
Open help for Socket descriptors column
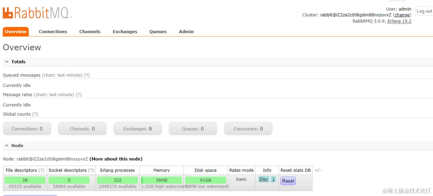click(91, 170)
